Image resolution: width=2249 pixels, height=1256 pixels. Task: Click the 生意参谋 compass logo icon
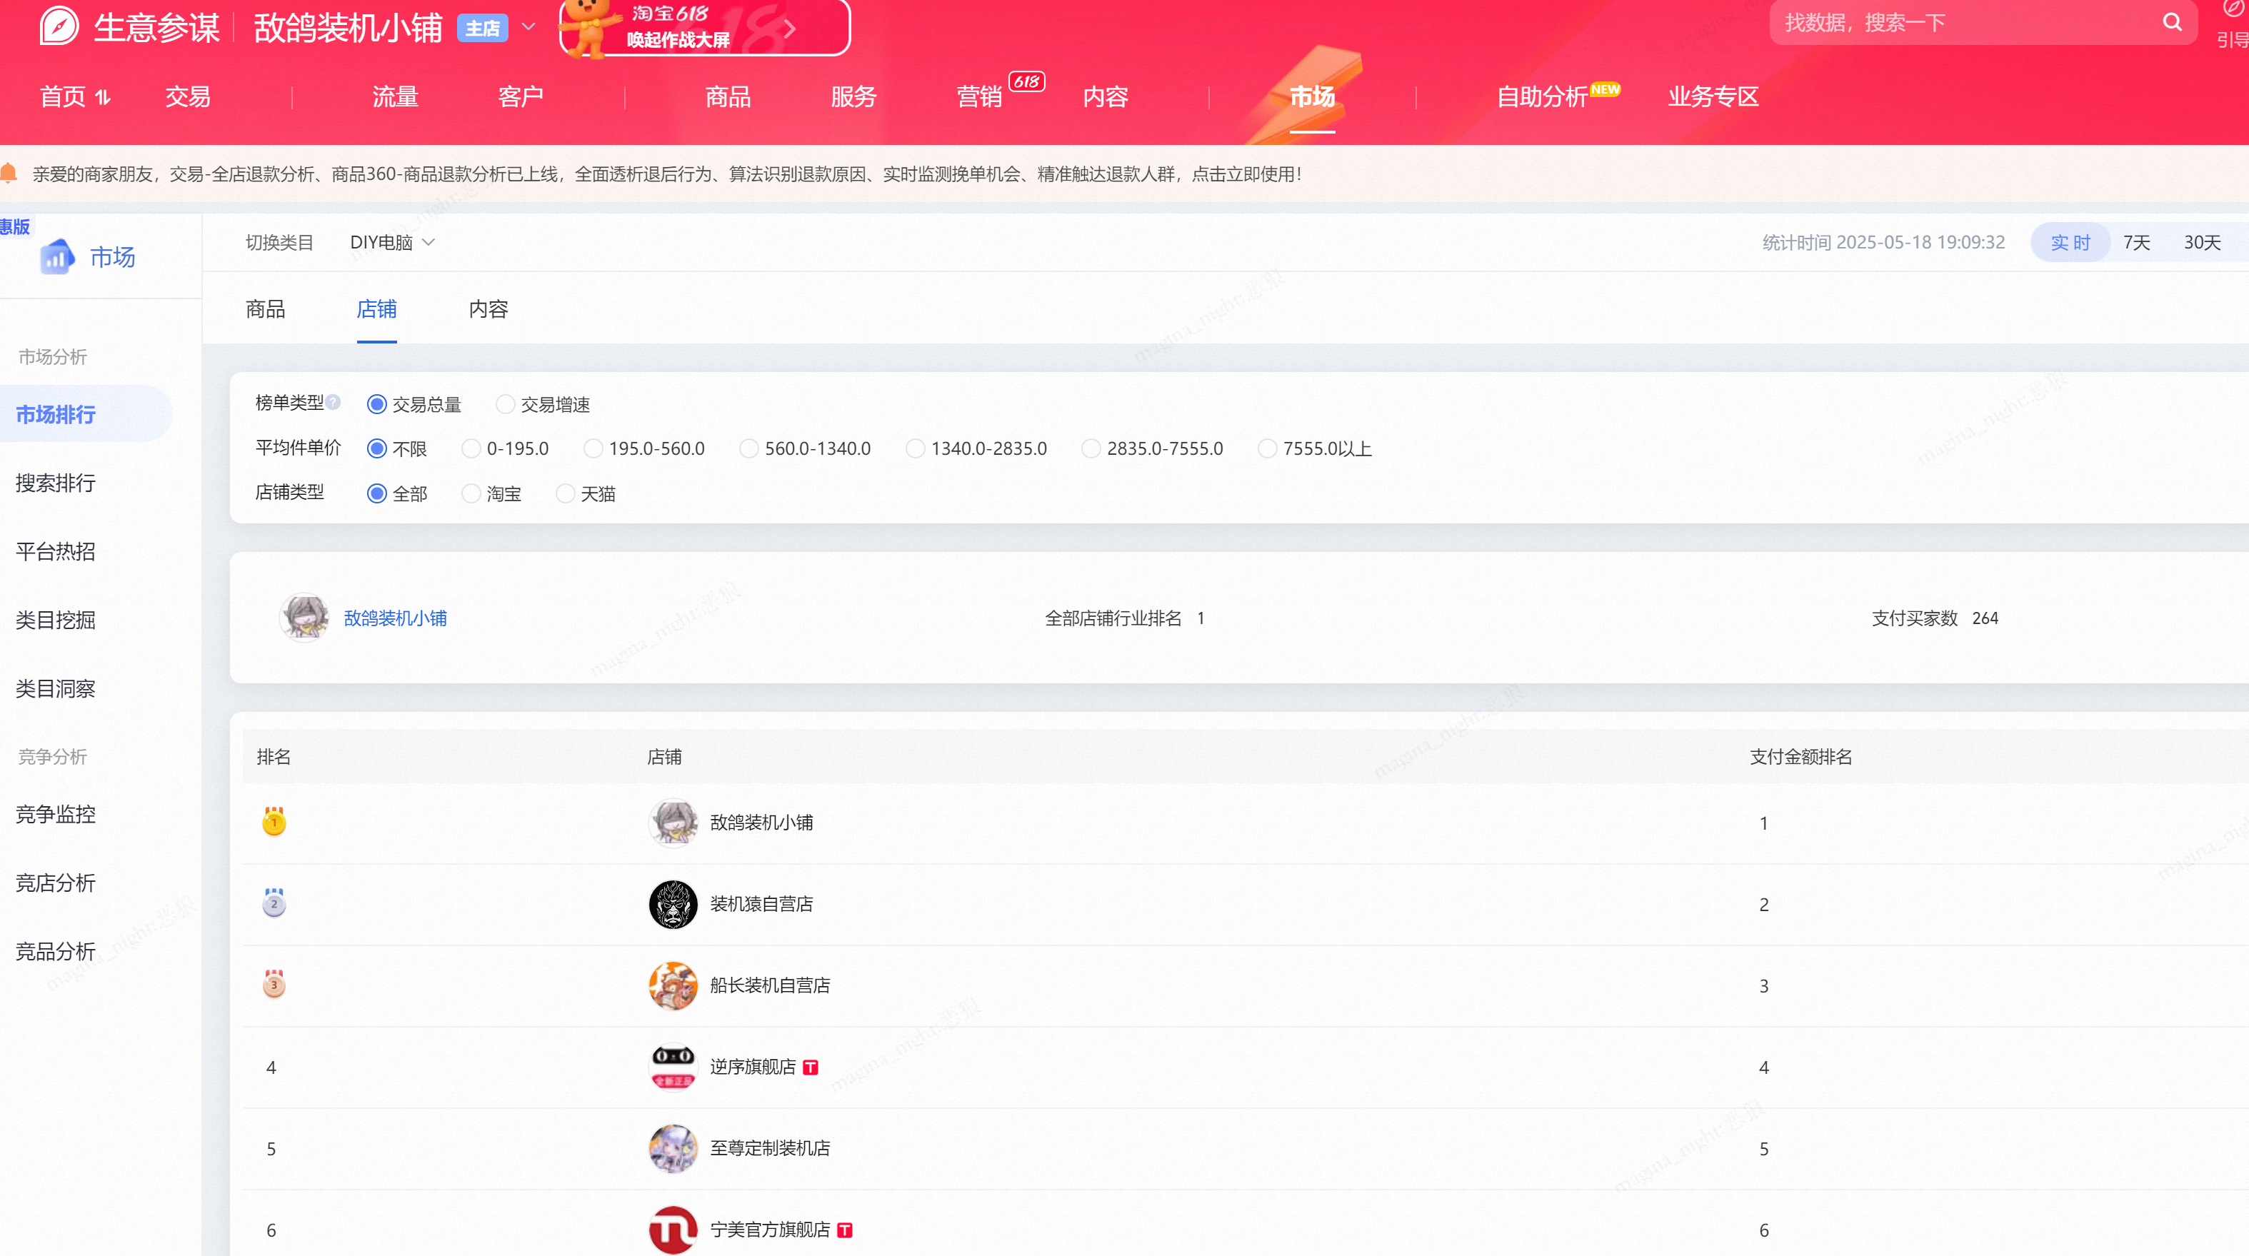click(x=59, y=26)
